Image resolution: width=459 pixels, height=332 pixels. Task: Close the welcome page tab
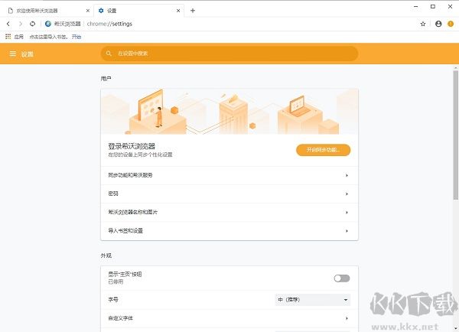pyautogui.click(x=88, y=11)
